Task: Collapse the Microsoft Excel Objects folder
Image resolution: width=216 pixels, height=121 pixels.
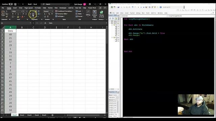Action: 112,25
